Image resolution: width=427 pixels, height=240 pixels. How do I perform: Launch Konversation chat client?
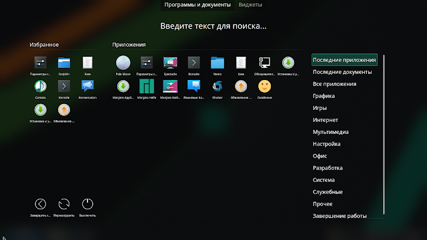(x=87, y=87)
